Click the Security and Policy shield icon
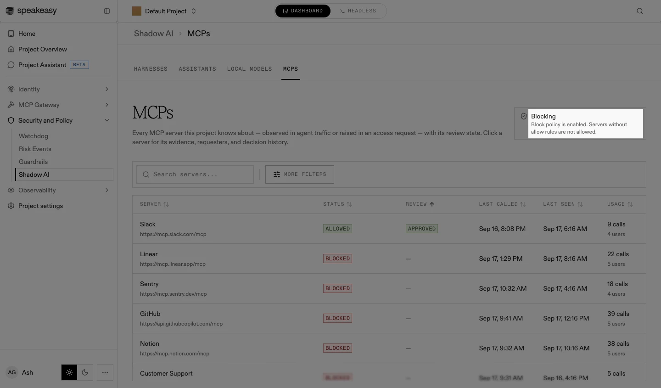The height and width of the screenshot is (388, 661). [11, 120]
